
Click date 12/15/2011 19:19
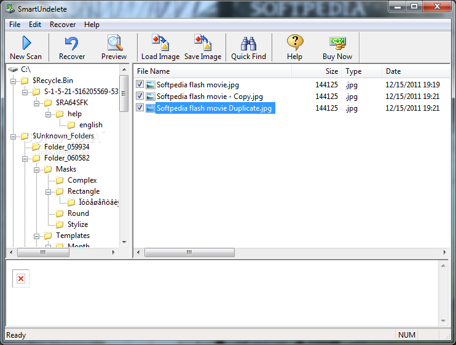tap(412, 85)
